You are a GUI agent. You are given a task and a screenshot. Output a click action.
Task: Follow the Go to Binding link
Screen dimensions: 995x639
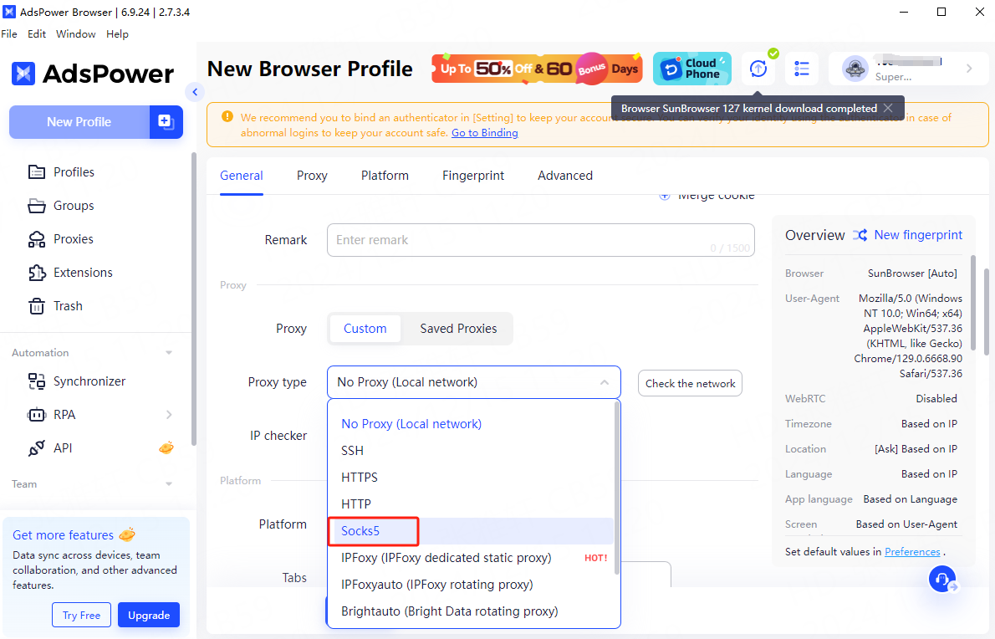tap(484, 133)
